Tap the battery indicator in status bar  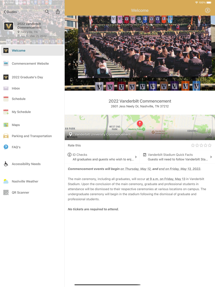209,2
